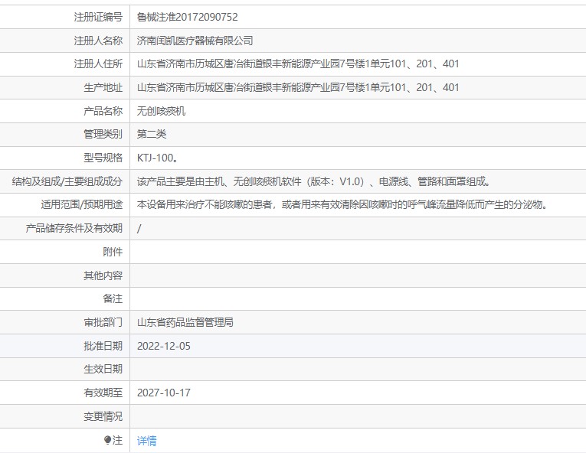Click the 产品储存条件及有效期 label

tap(74, 228)
